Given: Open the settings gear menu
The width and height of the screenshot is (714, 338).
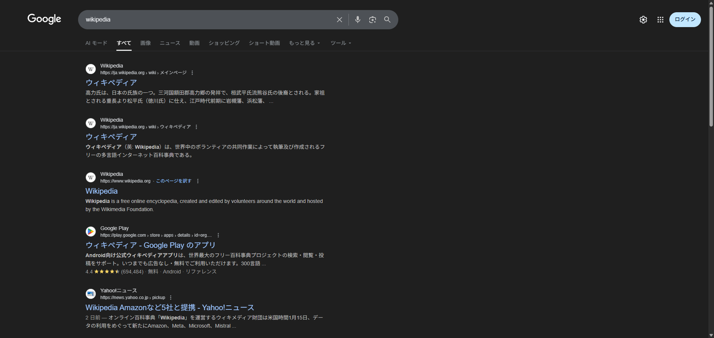Looking at the screenshot, I should coord(643,20).
